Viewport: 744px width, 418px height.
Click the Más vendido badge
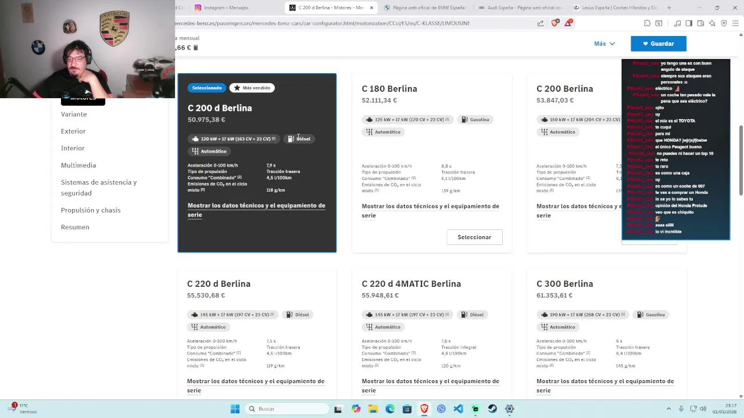pyautogui.click(x=252, y=88)
